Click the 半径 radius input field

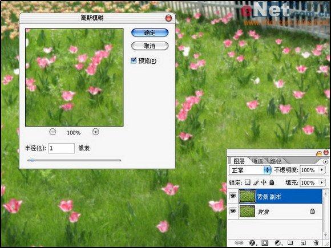tap(62, 148)
